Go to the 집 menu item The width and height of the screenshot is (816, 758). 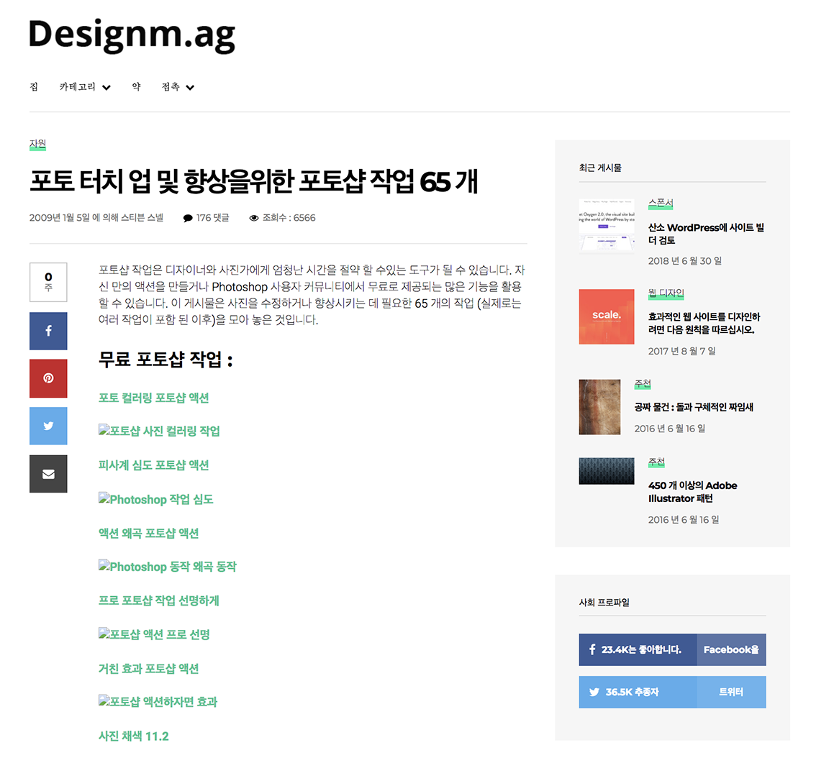pos(34,87)
